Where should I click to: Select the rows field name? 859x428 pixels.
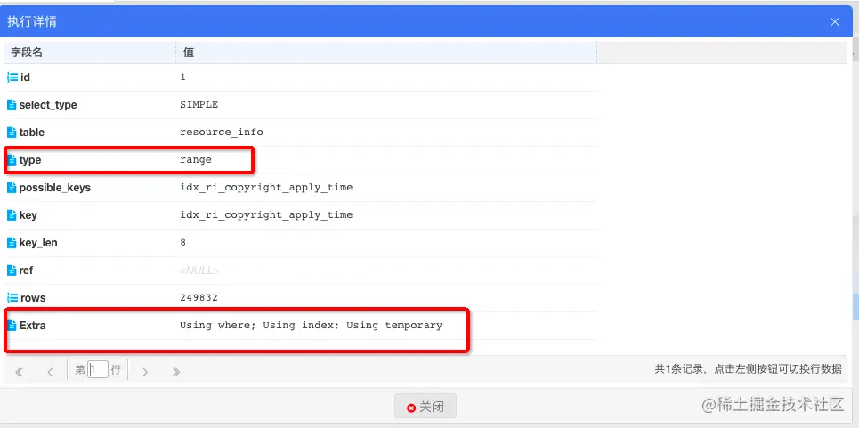coord(33,298)
